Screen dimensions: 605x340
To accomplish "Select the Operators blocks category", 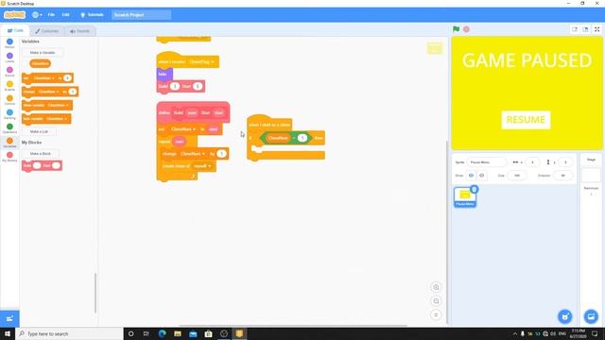I will click(9, 128).
